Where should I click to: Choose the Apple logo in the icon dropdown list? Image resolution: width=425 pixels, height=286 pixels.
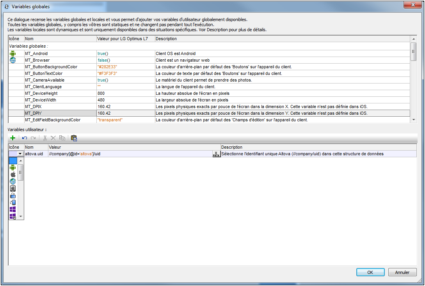(13, 174)
